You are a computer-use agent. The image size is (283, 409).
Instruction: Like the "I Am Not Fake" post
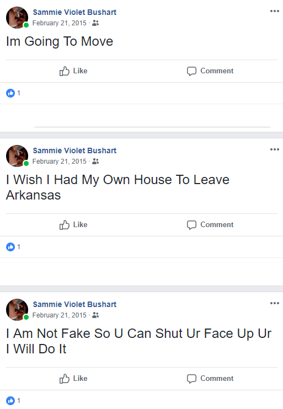coord(73,379)
